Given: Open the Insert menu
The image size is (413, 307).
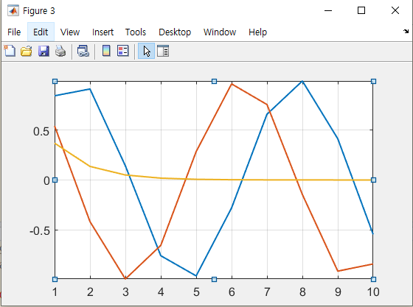Looking at the screenshot, I should click(x=103, y=32).
